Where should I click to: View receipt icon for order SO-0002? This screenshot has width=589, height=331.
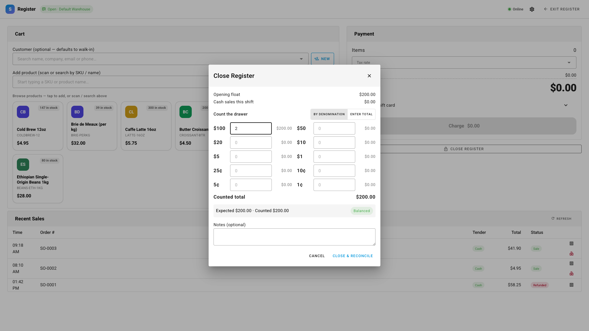[x=572, y=263]
